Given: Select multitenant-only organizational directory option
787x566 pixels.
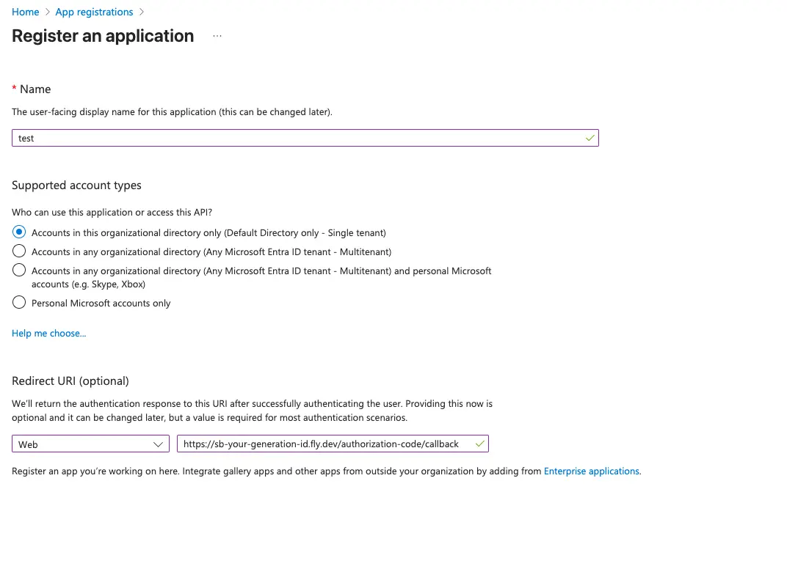Looking at the screenshot, I should click(x=20, y=251).
